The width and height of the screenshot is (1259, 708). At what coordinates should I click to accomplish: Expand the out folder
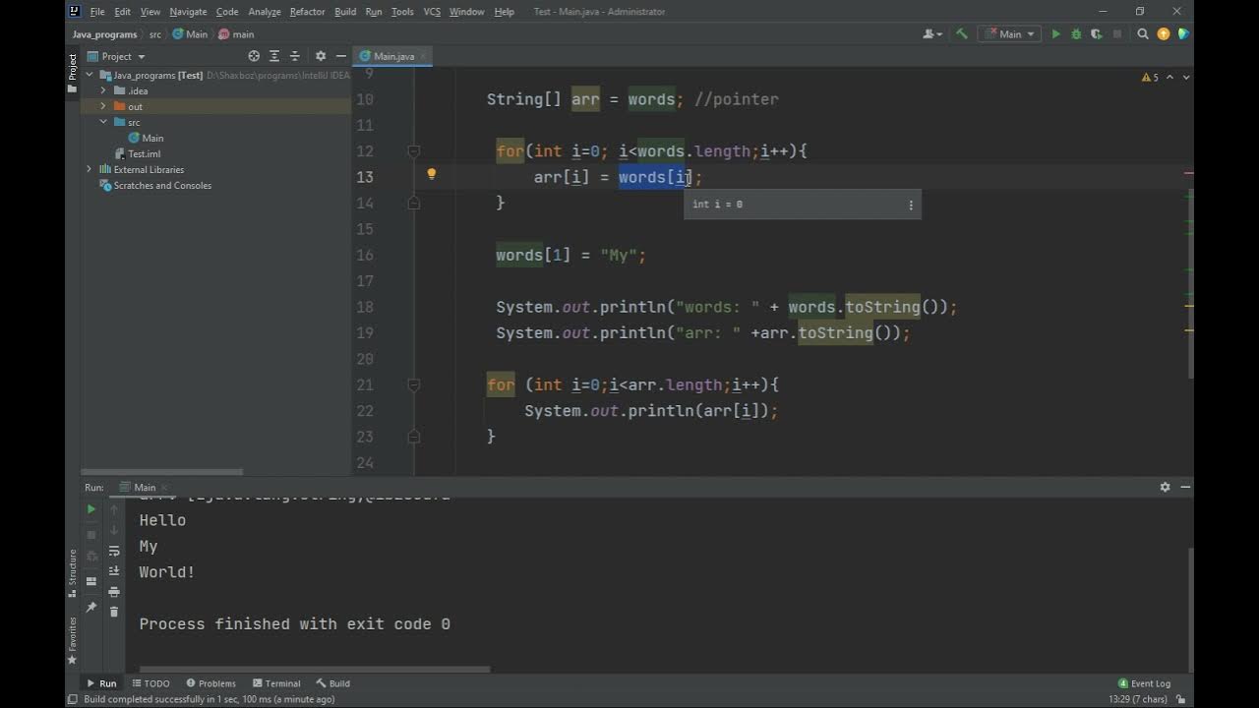[x=103, y=106]
